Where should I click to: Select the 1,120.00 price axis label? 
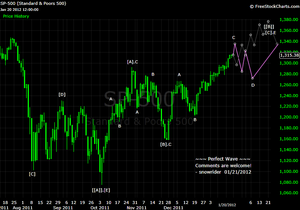pyautogui.click(x=289, y=160)
